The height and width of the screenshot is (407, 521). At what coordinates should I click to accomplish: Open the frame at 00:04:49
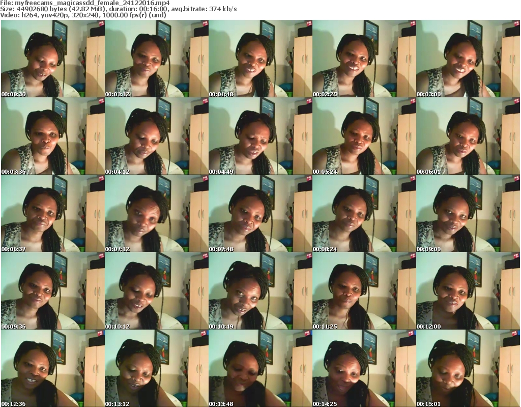(260, 136)
